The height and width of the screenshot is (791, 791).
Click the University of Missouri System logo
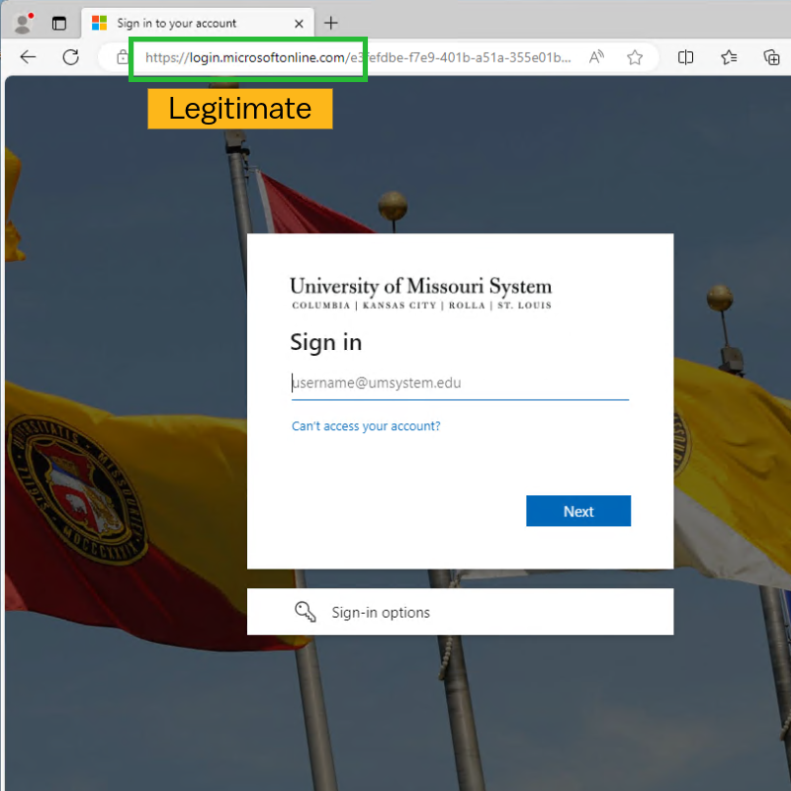[x=420, y=288]
